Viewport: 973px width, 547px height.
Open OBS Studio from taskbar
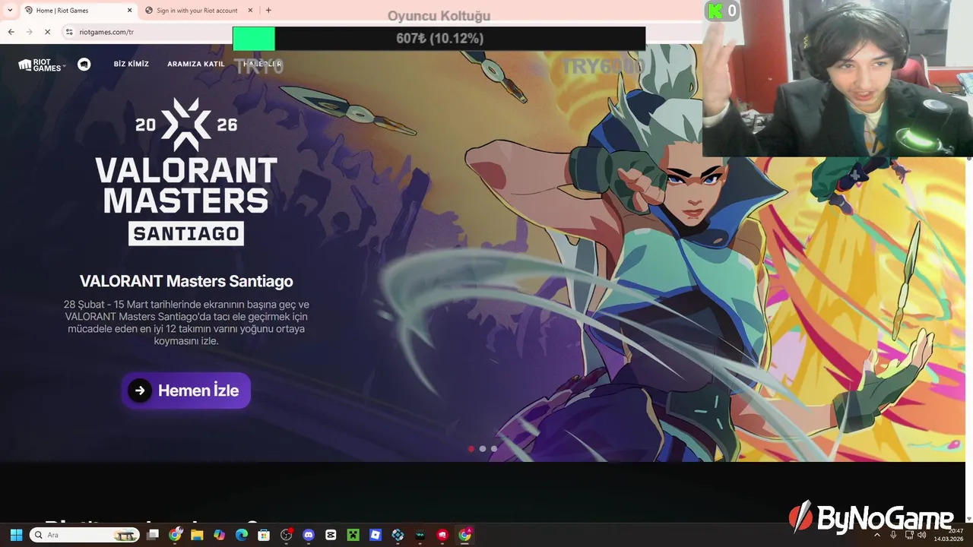tap(287, 535)
